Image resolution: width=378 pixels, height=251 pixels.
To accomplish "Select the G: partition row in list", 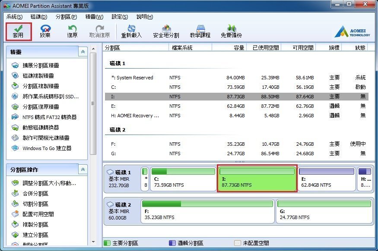I will coord(236,153).
